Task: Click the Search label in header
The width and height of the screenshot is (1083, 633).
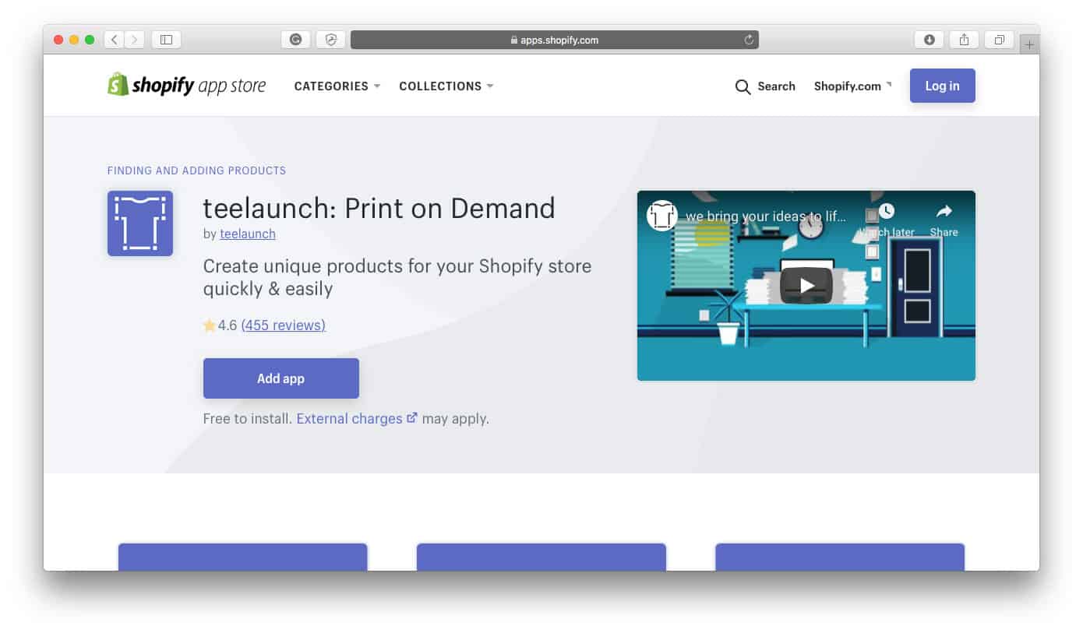Action: 776,86
